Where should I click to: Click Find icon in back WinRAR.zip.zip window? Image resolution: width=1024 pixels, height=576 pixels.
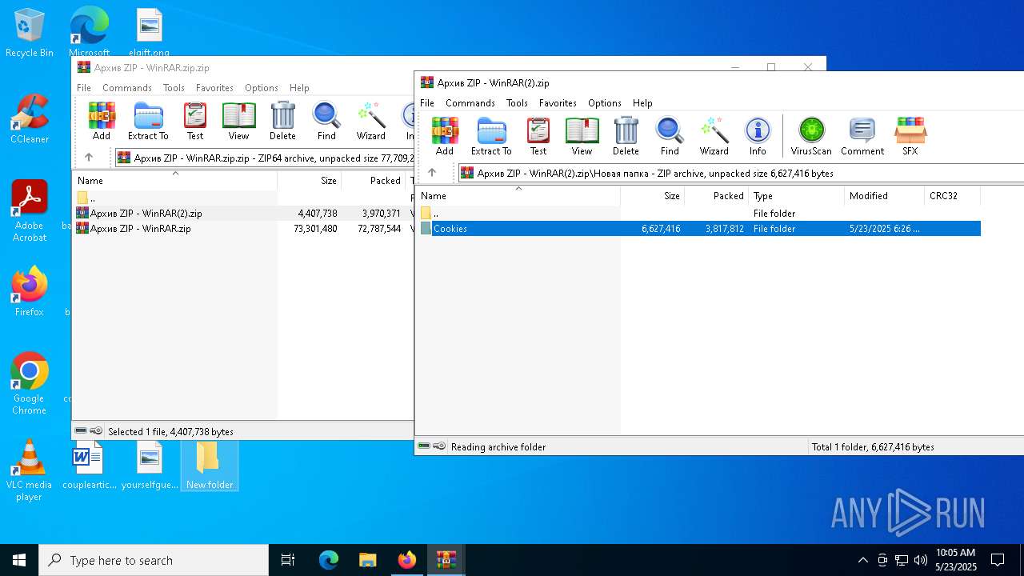point(326,121)
